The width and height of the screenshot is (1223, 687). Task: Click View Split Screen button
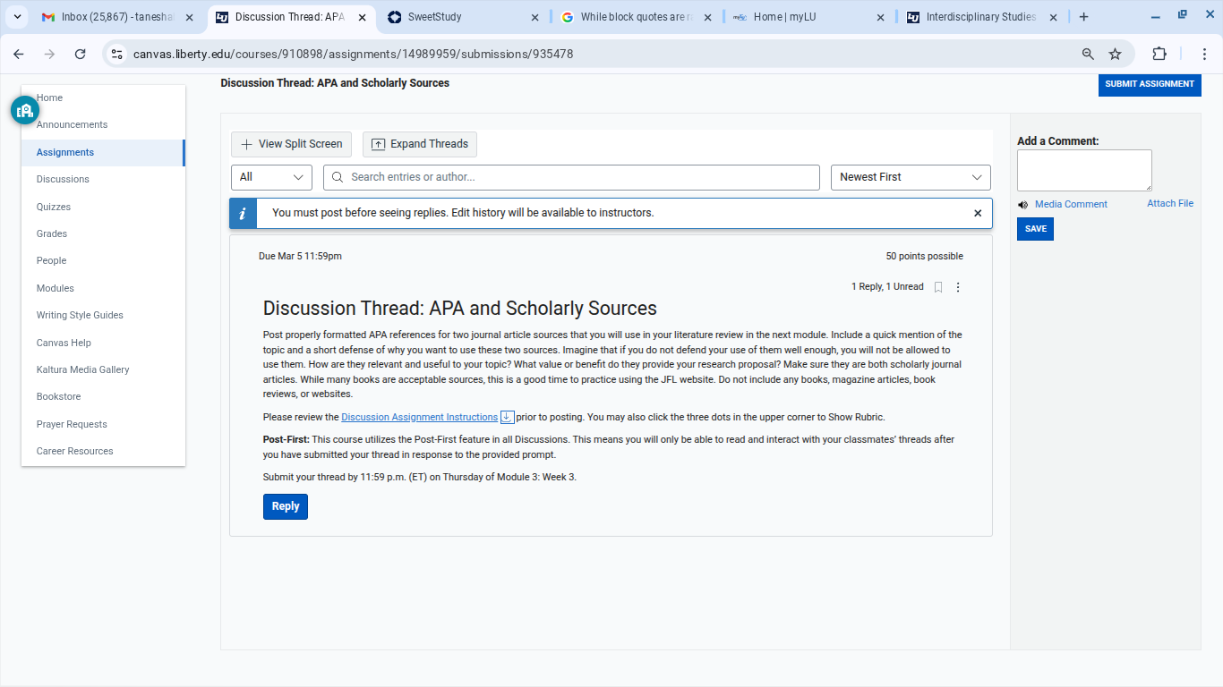pyautogui.click(x=291, y=144)
